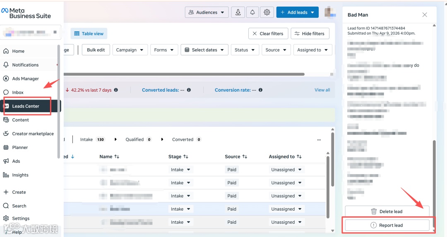Switch to Table view tab
Viewport: 447px width, 237px height.
(x=89, y=33)
